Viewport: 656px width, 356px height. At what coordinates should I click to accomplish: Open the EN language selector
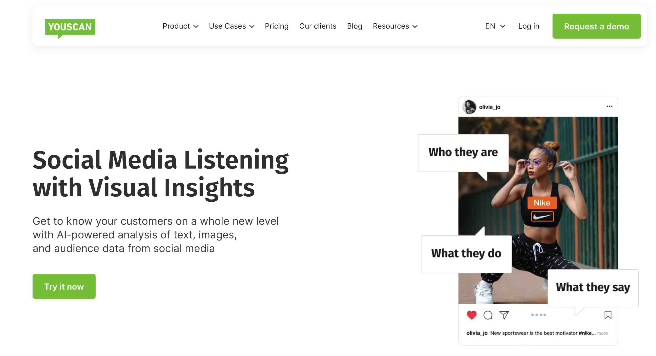495,26
